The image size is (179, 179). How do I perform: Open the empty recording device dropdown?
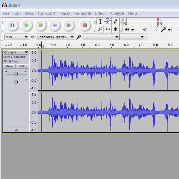(x=101, y=37)
